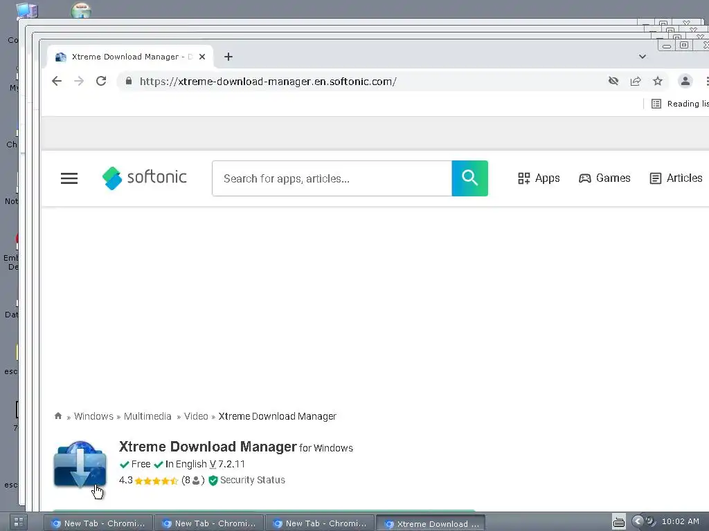This screenshot has width=709, height=531.
Task: Focus the Search for apps field
Action: click(332, 178)
